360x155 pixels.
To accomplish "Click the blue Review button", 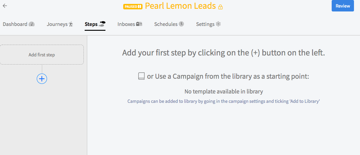I will tap(343, 6).
